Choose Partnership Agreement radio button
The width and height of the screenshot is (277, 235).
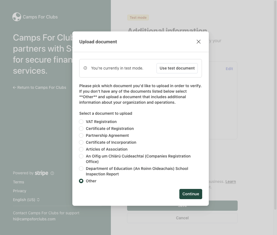[x=81, y=135]
